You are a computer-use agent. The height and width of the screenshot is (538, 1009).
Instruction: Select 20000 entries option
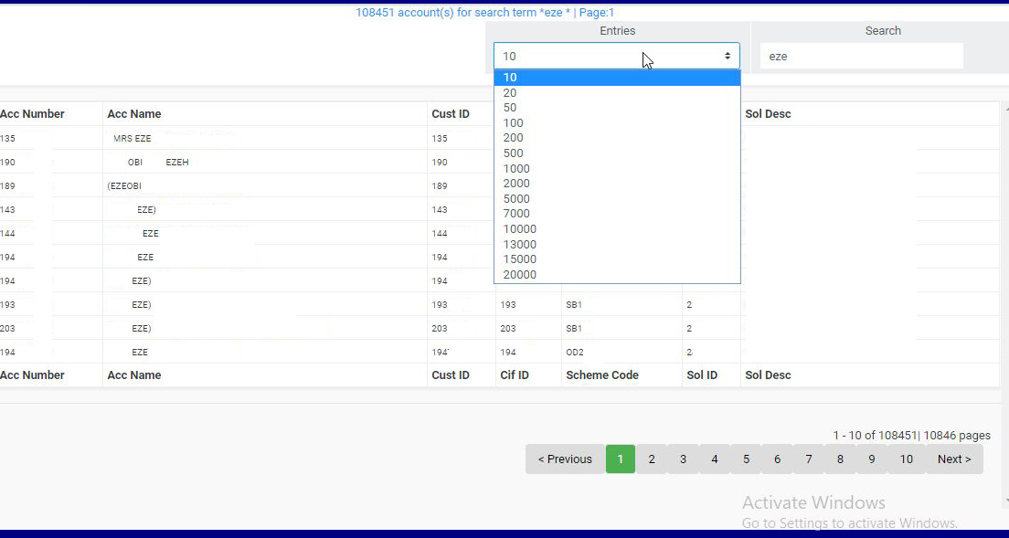pyautogui.click(x=519, y=275)
